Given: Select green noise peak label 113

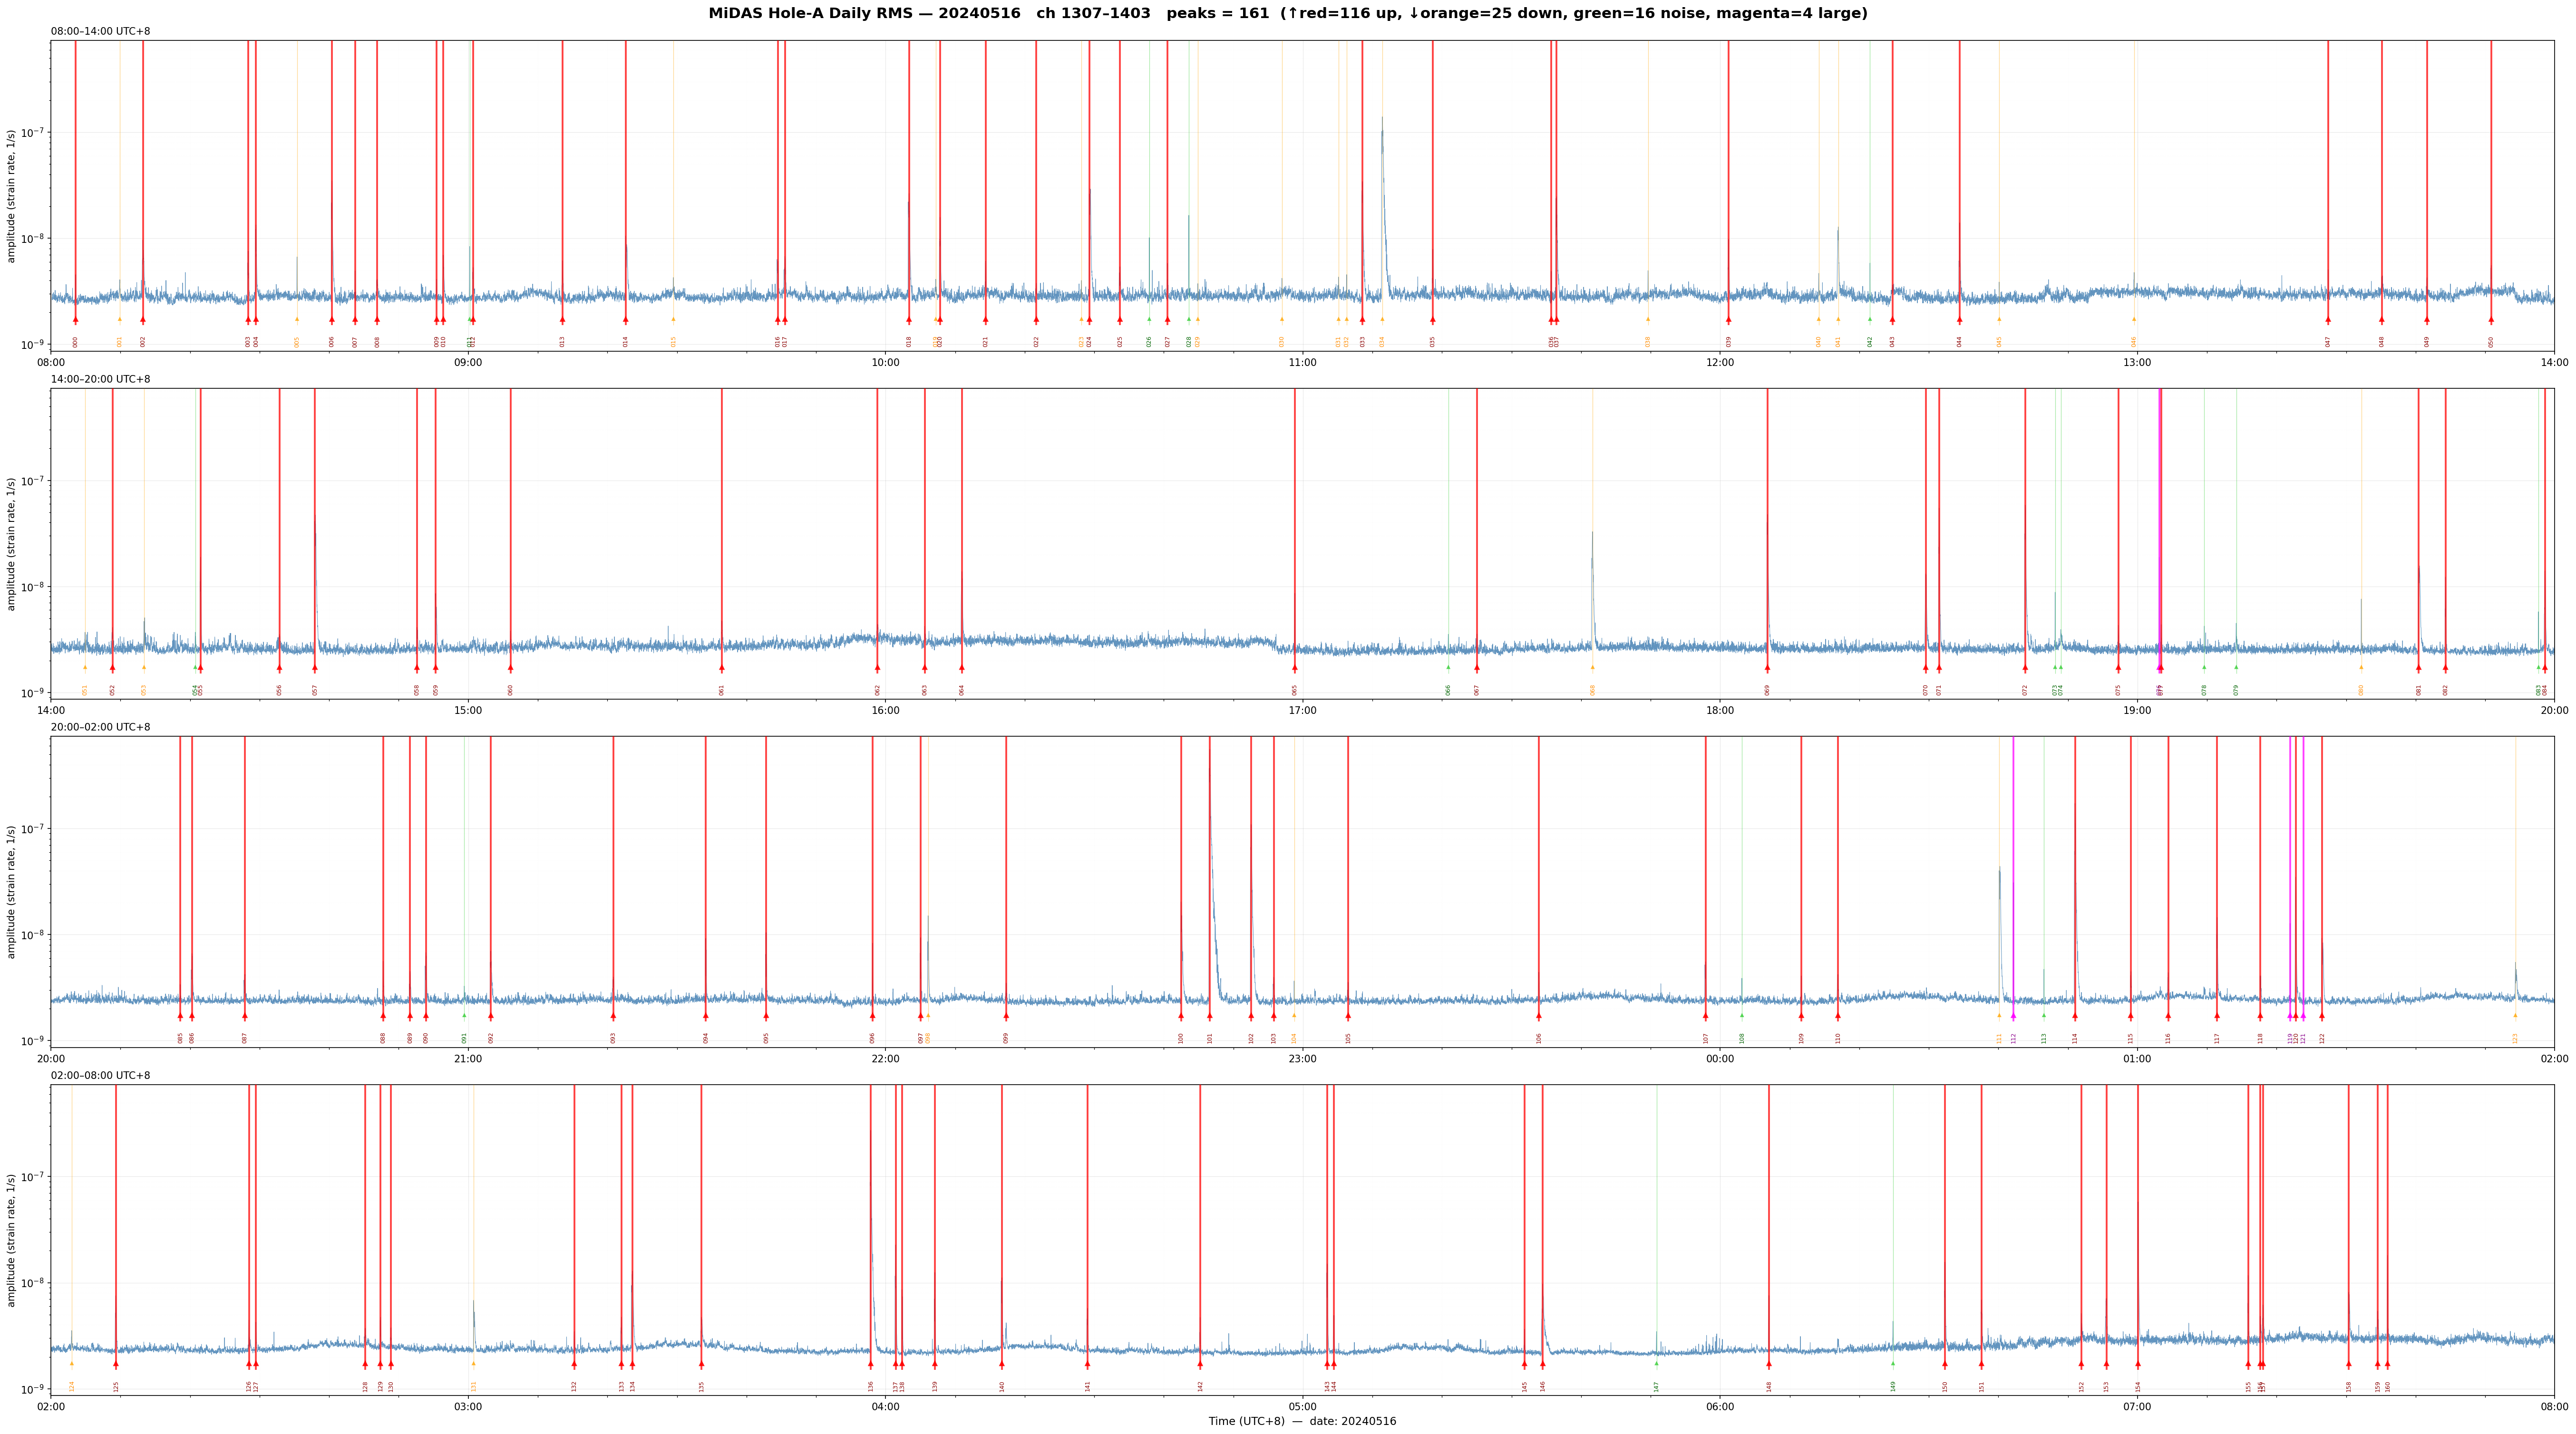Looking at the screenshot, I should pyautogui.click(x=2044, y=1038).
